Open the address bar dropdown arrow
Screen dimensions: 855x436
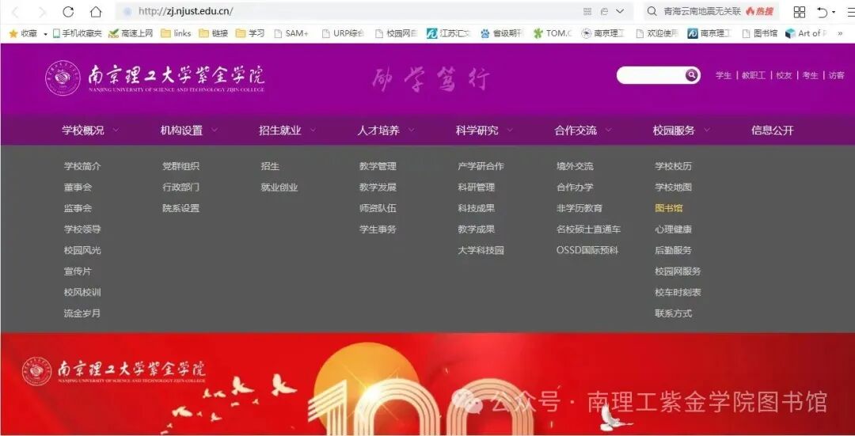coord(620,11)
